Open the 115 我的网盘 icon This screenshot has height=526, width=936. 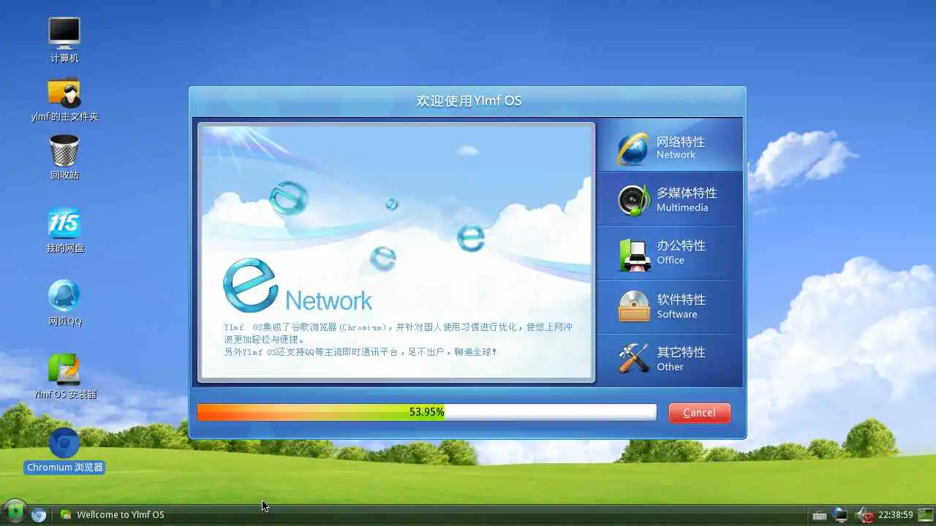pos(64,229)
